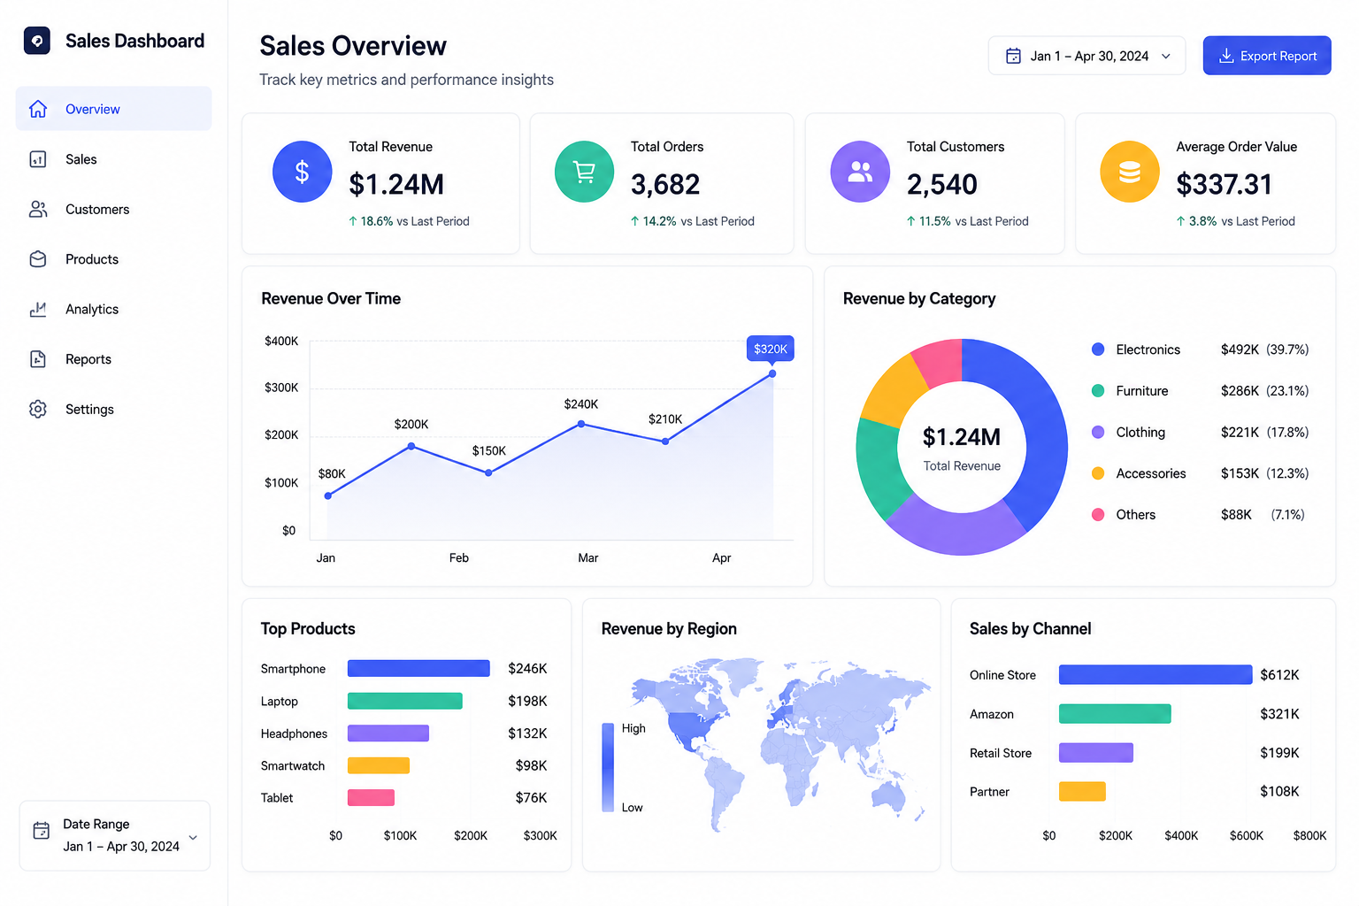Click the Total Orders shopping cart icon
The height and width of the screenshot is (906, 1359).
pos(584,172)
